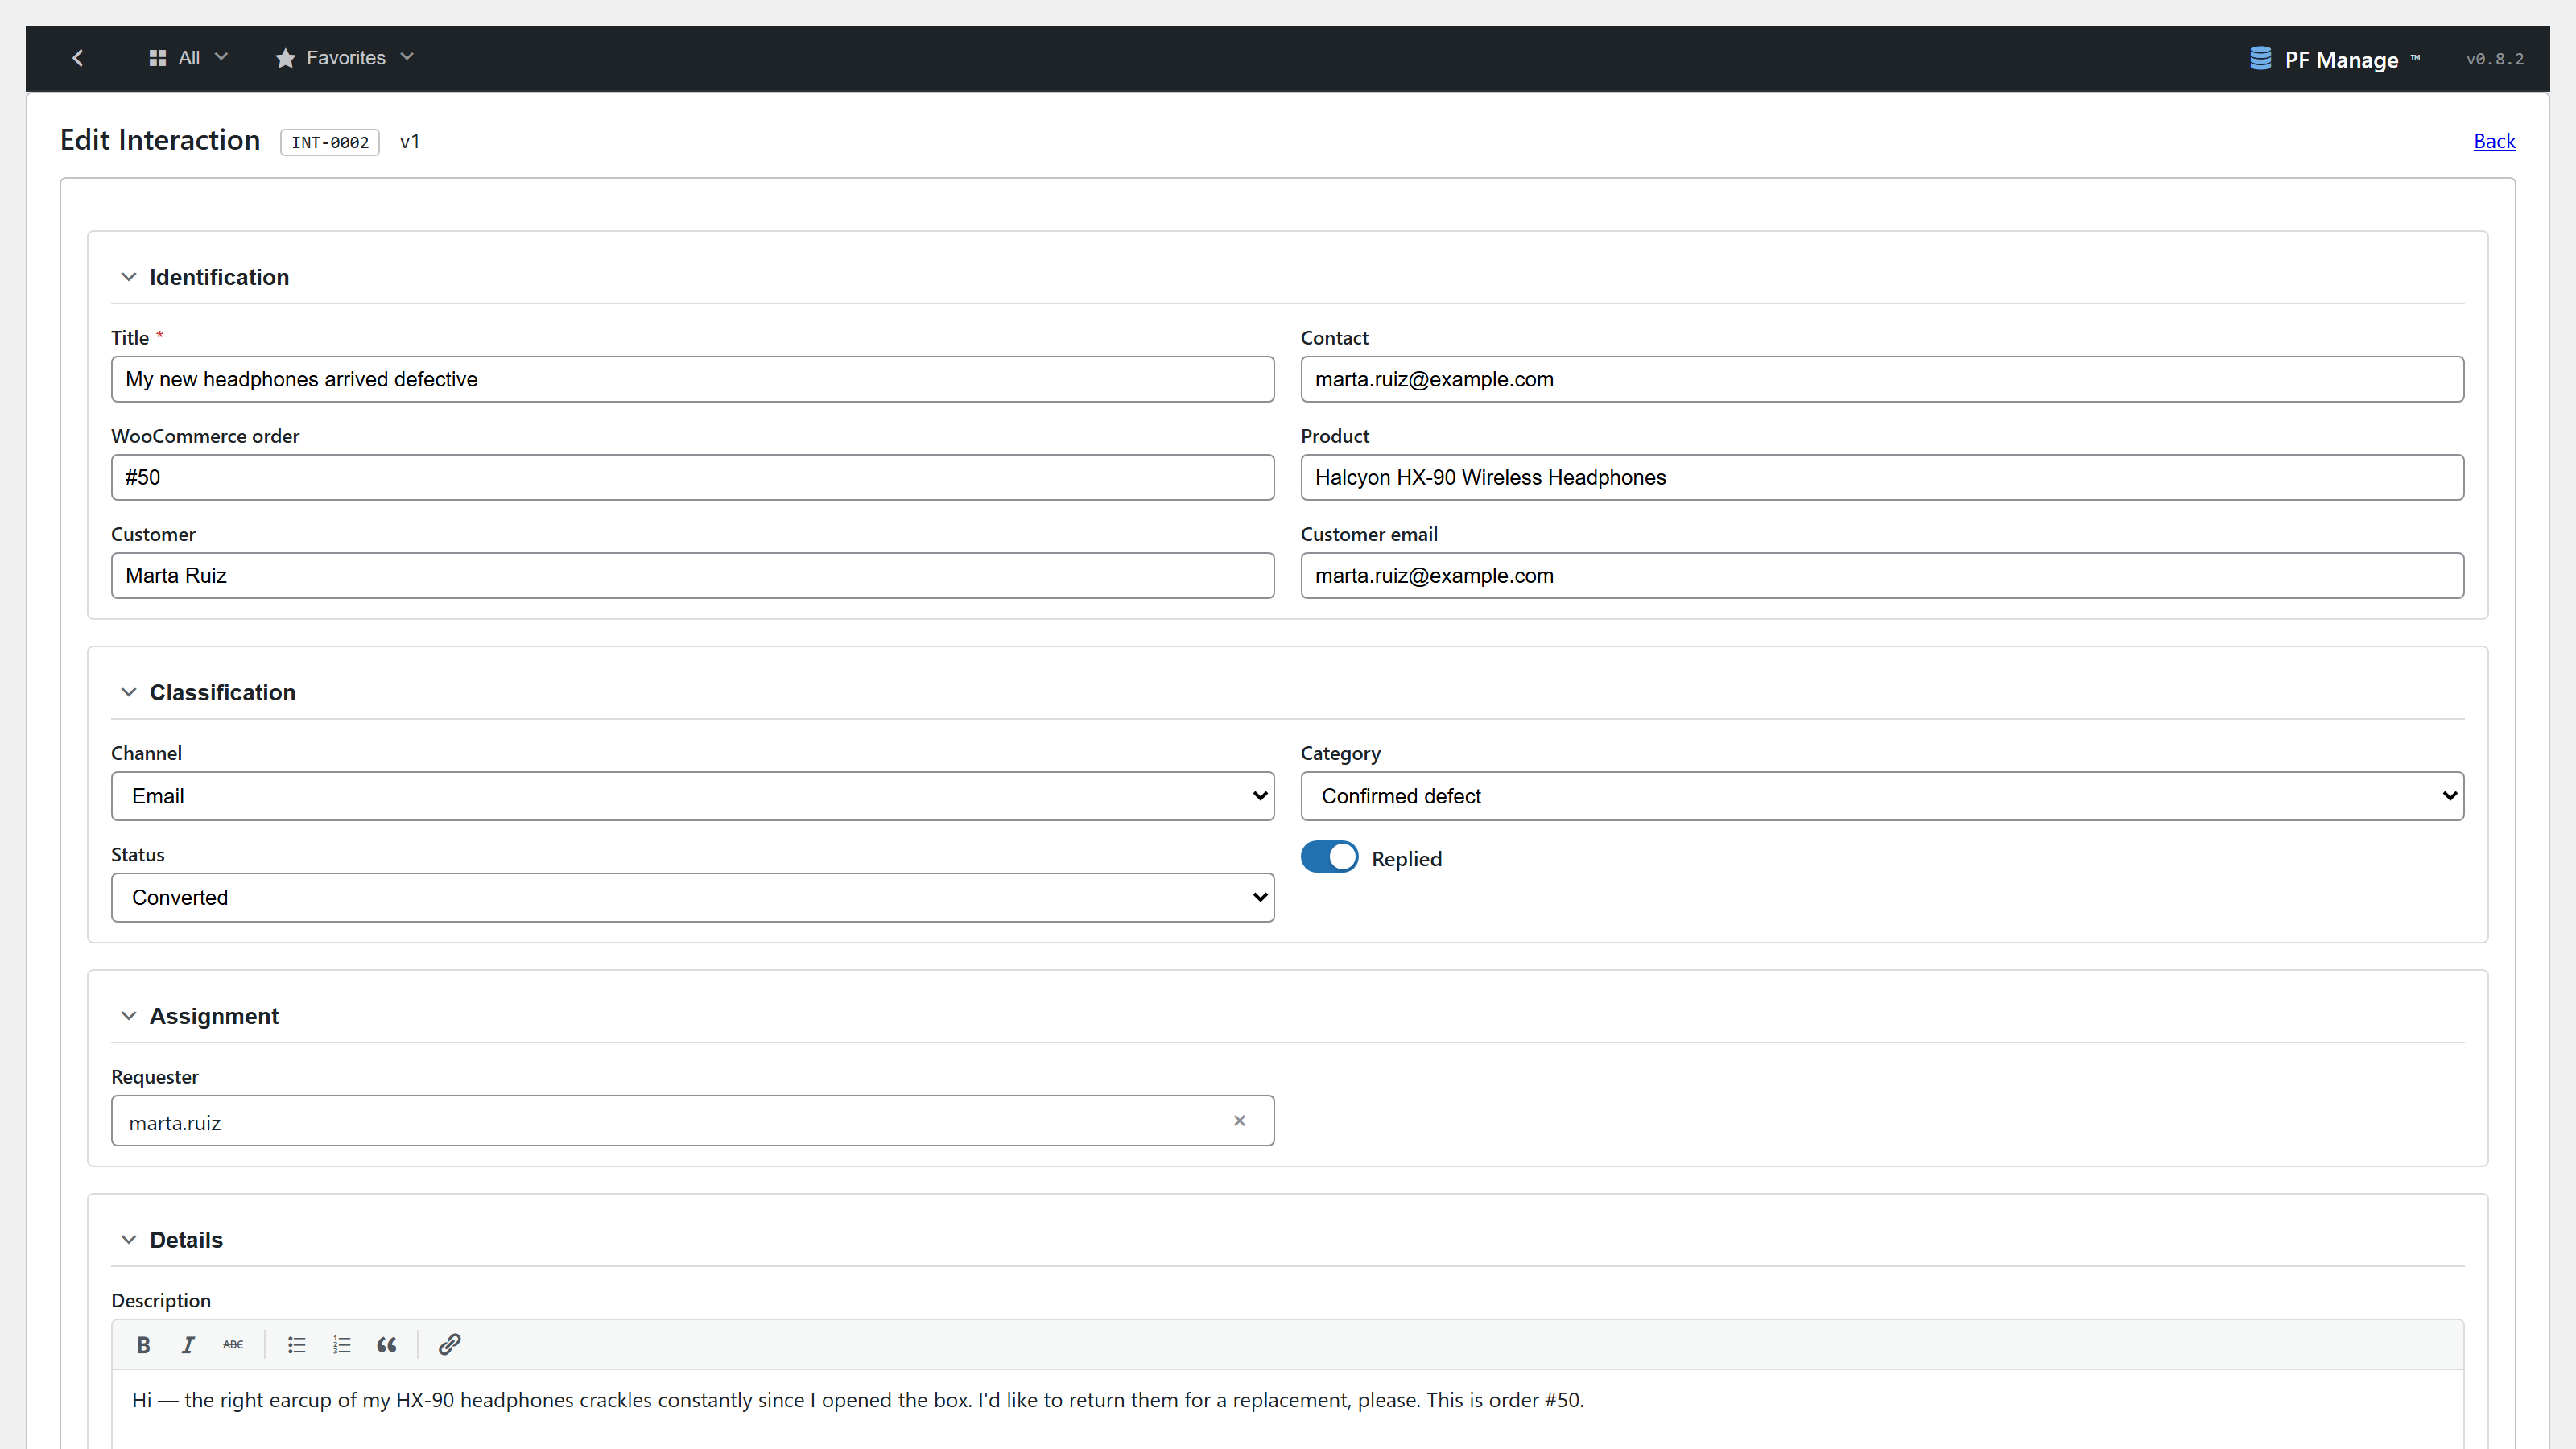
Task: Click the Replied label text
Action: pos(1406,859)
